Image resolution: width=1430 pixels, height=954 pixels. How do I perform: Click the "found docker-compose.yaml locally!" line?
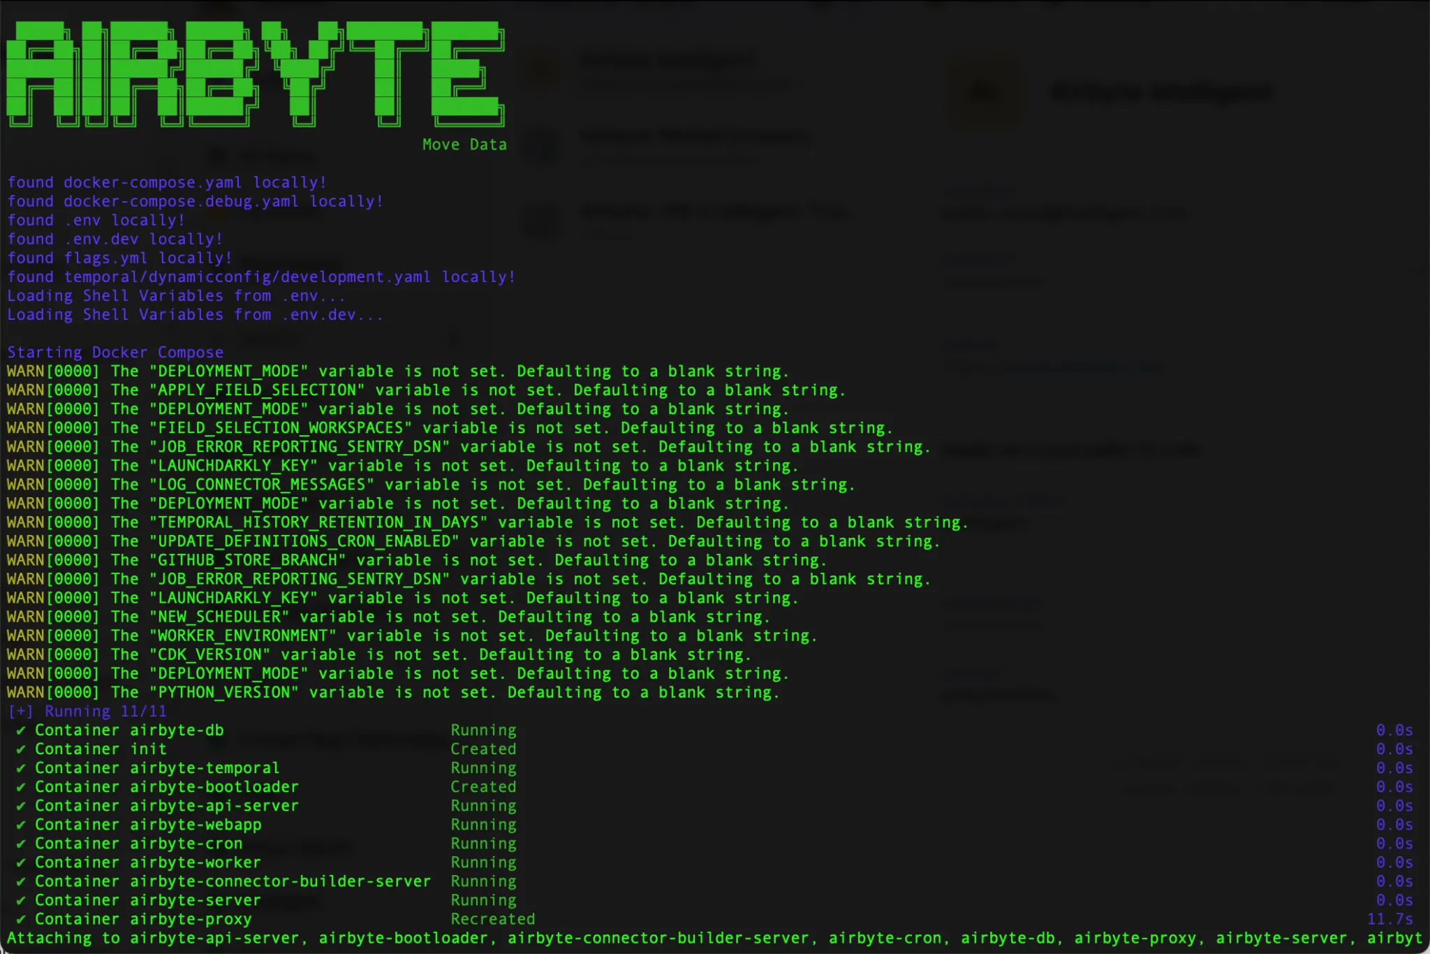point(167,182)
